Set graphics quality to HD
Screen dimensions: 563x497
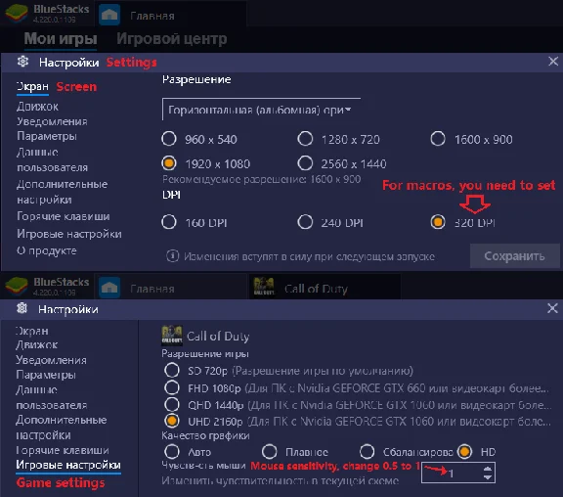click(x=464, y=452)
